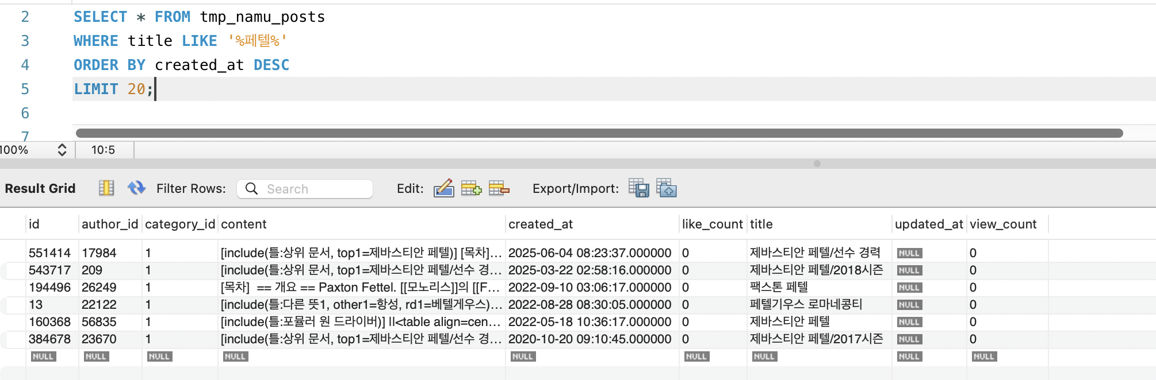Click the horizontal scrollbar of the SQL editor

599,133
